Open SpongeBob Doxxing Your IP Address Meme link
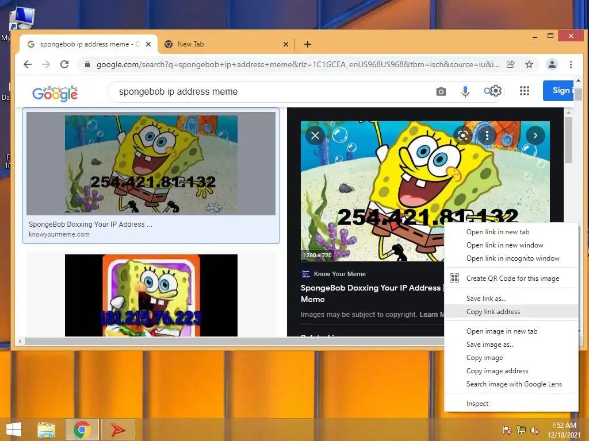 coord(370,293)
